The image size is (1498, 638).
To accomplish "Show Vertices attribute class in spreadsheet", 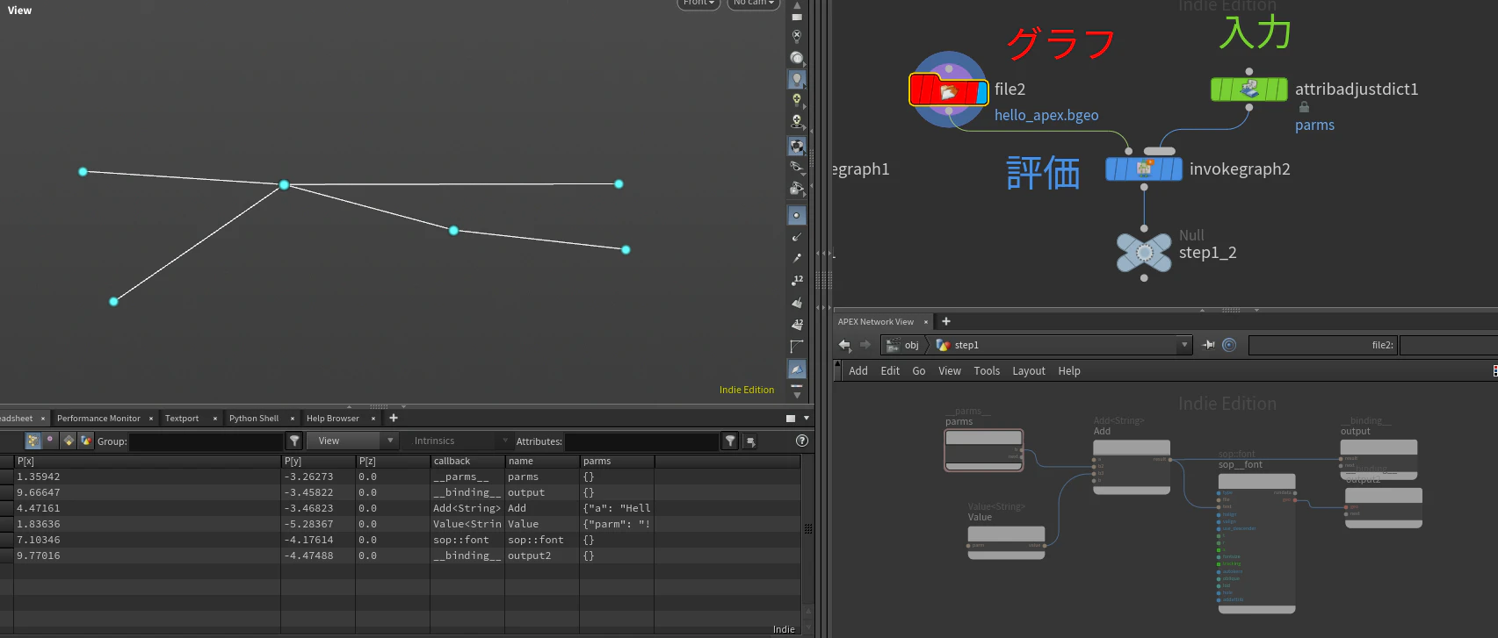I will (x=50, y=441).
